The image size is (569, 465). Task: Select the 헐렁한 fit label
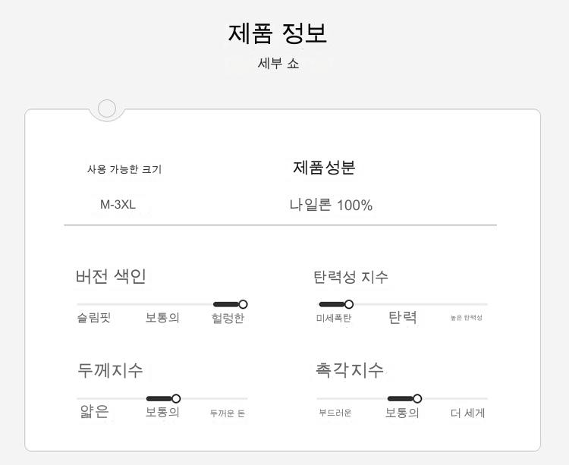click(228, 318)
